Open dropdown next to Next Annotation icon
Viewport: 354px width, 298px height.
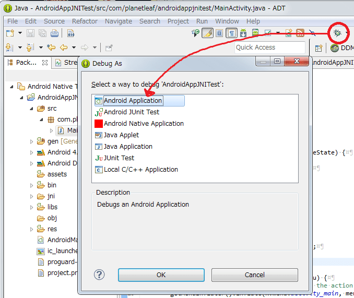tap(20, 47)
